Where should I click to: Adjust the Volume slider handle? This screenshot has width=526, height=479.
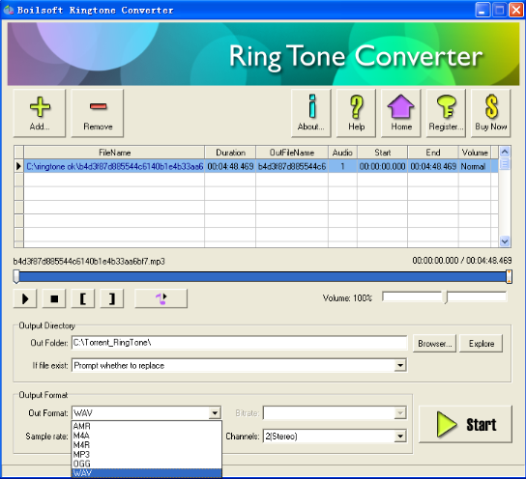click(x=446, y=297)
